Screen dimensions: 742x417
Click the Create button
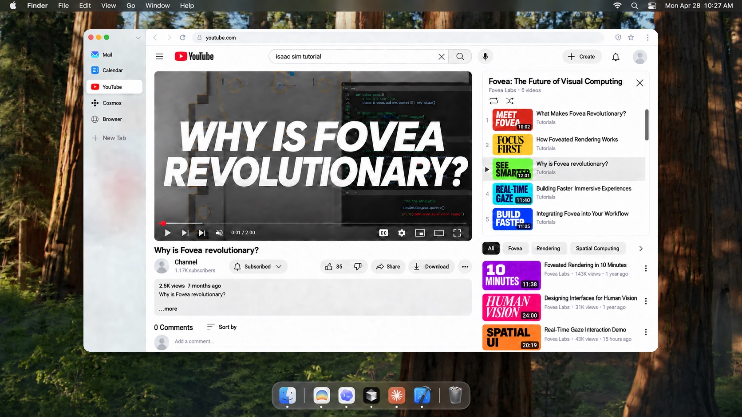(x=582, y=56)
